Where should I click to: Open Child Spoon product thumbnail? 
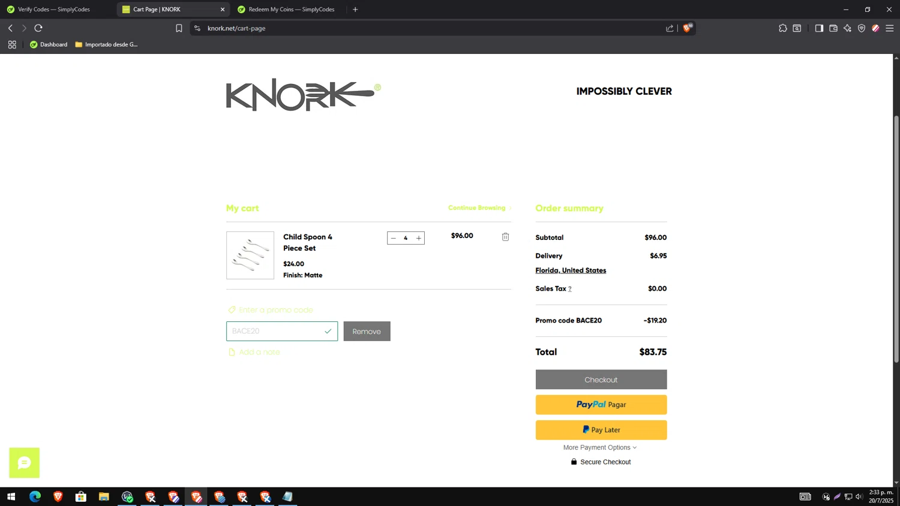tap(250, 255)
